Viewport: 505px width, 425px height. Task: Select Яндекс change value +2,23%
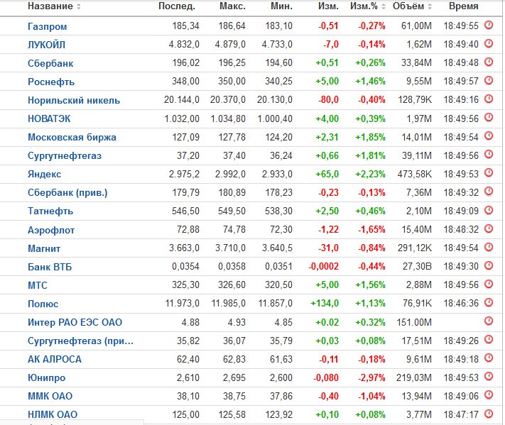coord(370,175)
